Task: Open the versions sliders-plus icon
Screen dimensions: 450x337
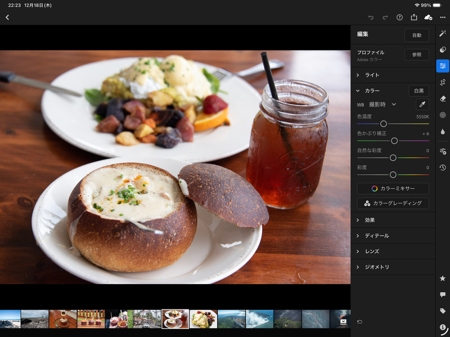Action: 443,151
